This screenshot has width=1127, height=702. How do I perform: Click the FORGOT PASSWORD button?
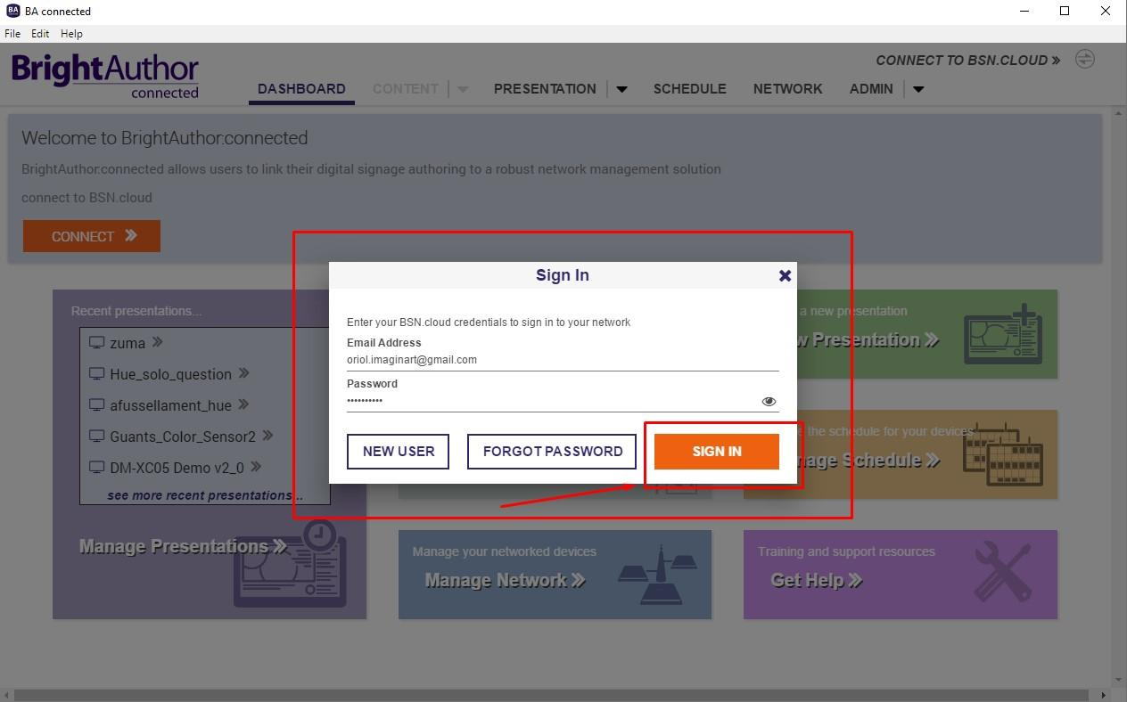[x=552, y=452]
